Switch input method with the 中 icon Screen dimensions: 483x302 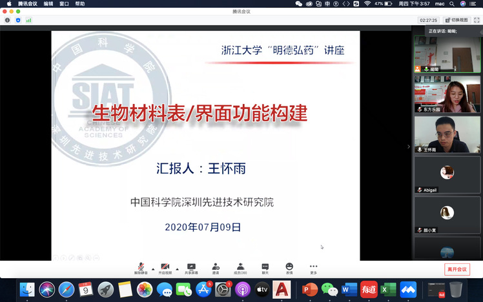[x=327, y=4]
